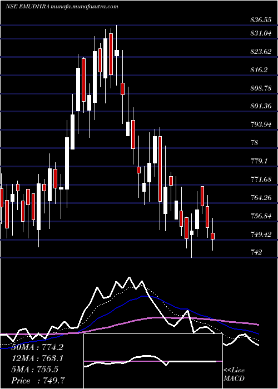Viewport: 278px width, 389px height.
Task: Click the 50MA : 774.2 reading
Action: click(x=37, y=347)
